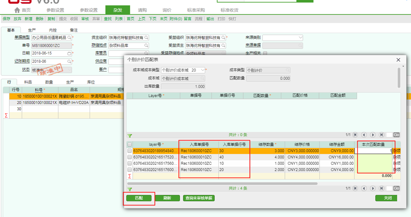Viewport: 411px width, 217px height.
Task: Go to first page in lower grid pager
Action: point(355,188)
